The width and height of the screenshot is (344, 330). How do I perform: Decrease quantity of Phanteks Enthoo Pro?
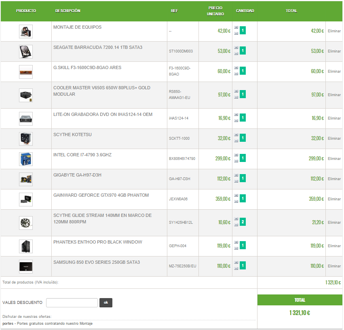[236, 248]
